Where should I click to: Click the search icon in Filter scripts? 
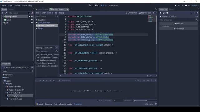click(x=57, y=16)
